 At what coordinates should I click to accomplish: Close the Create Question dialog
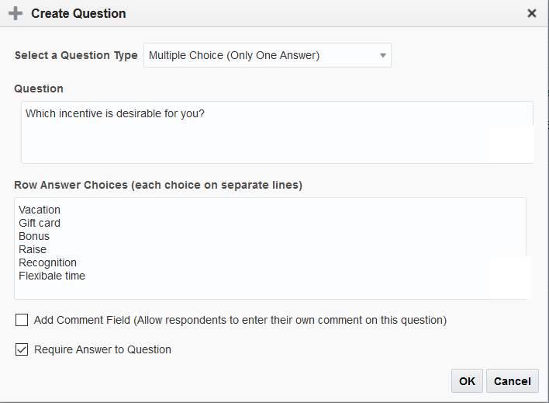531,13
